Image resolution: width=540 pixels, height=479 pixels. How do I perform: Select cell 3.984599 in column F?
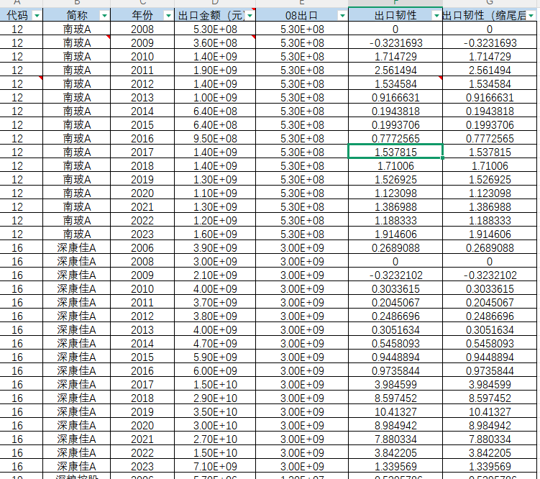click(395, 384)
